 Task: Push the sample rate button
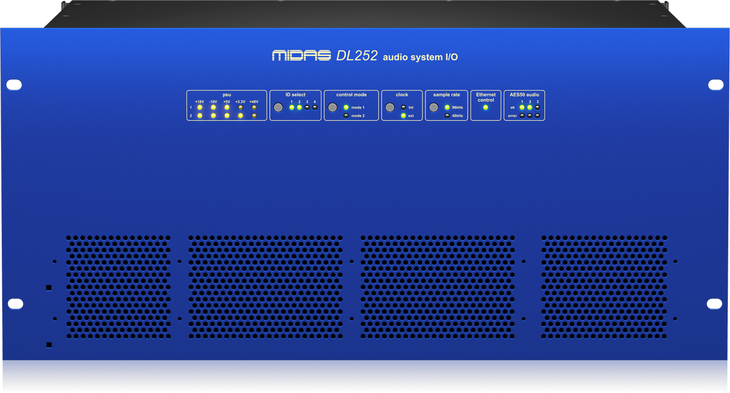point(434,107)
